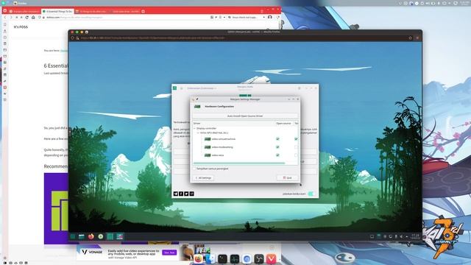Viewport: 471px width, 265px height.
Task: Open Finder from the bottom dock
Action: [210, 258]
